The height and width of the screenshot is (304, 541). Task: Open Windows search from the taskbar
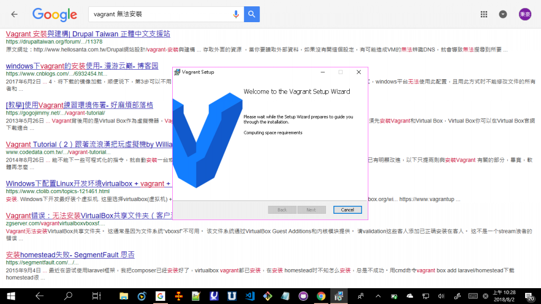[x=68, y=296]
